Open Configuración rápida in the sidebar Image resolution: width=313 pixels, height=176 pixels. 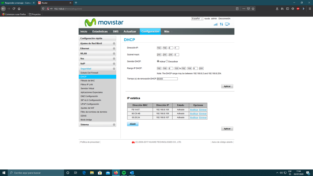[x=97, y=38]
